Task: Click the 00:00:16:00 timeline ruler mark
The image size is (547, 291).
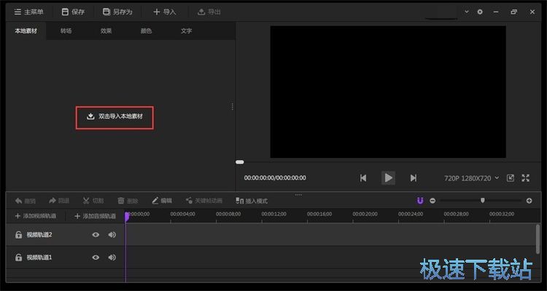Action: [319, 214]
